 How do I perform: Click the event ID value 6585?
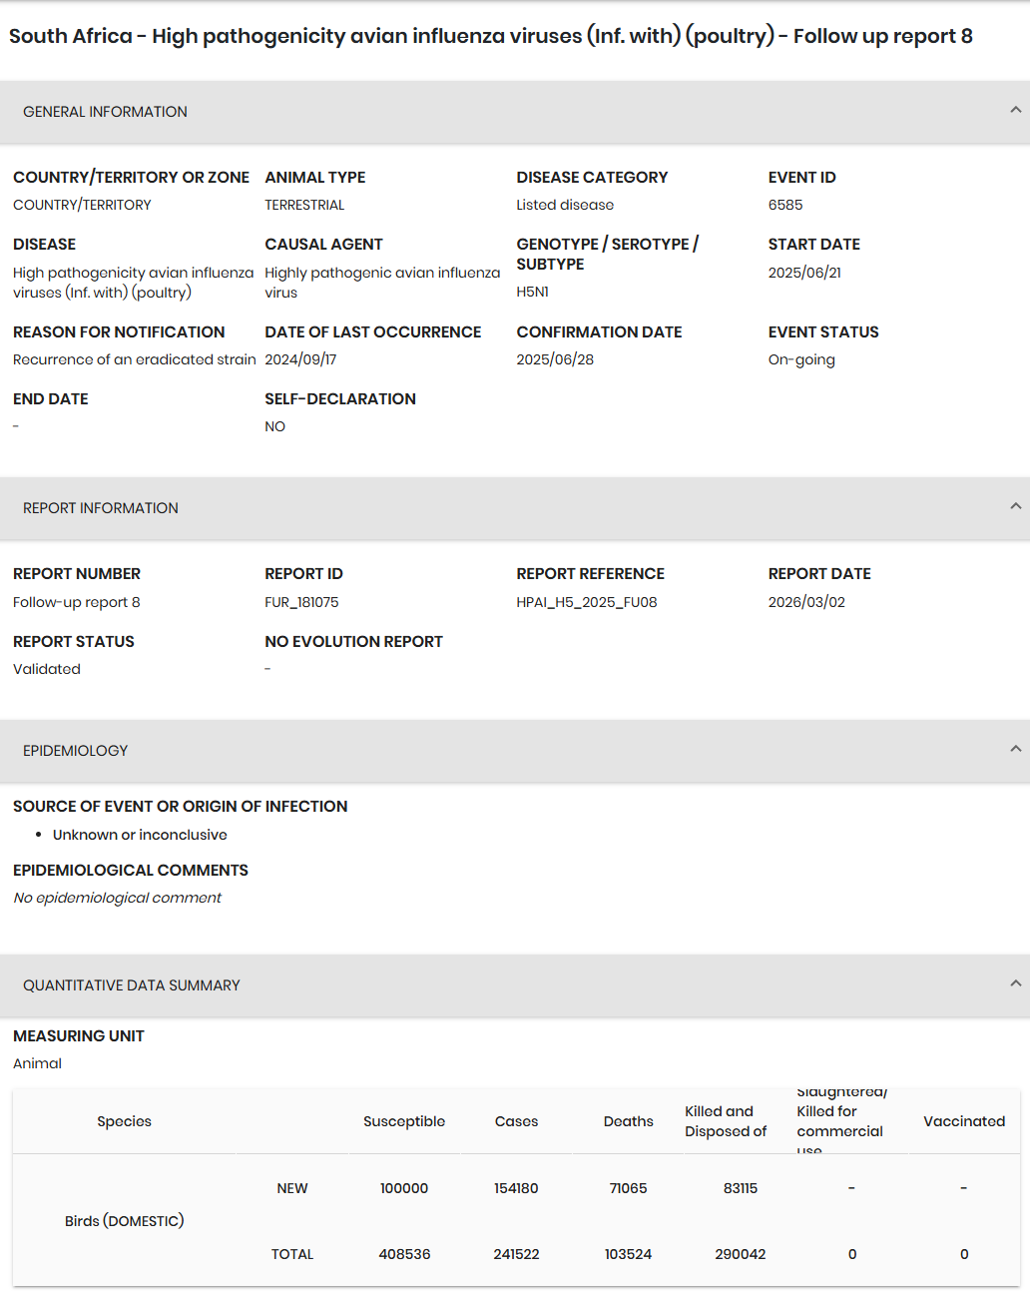(x=785, y=205)
